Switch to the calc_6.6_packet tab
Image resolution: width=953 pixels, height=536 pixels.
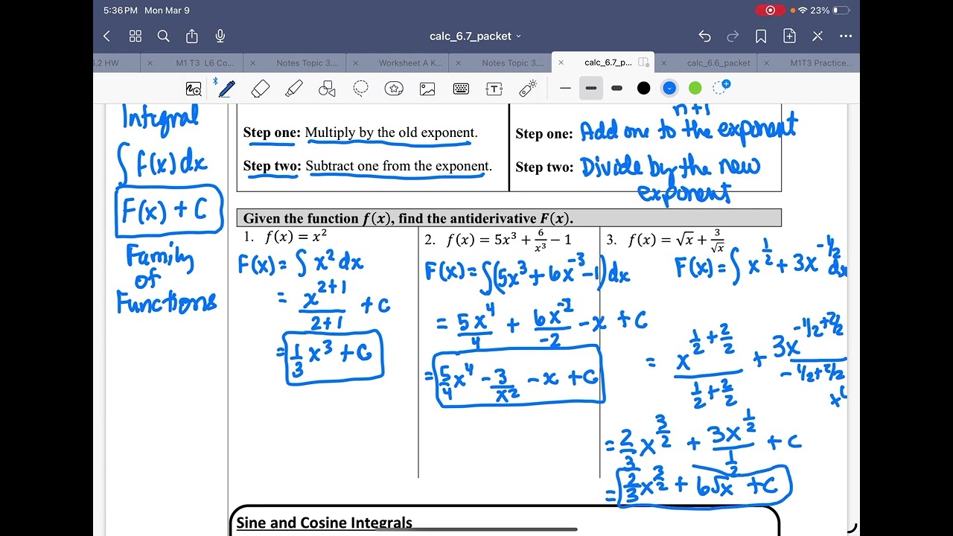tap(718, 63)
